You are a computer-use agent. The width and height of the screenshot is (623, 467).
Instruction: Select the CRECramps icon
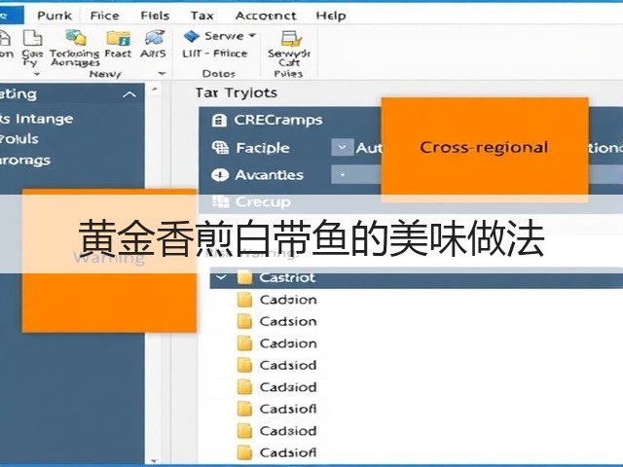219,120
